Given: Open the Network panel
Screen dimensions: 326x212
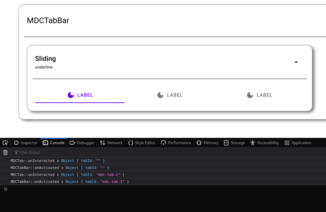Looking at the screenshot, I should (x=111, y=142).
